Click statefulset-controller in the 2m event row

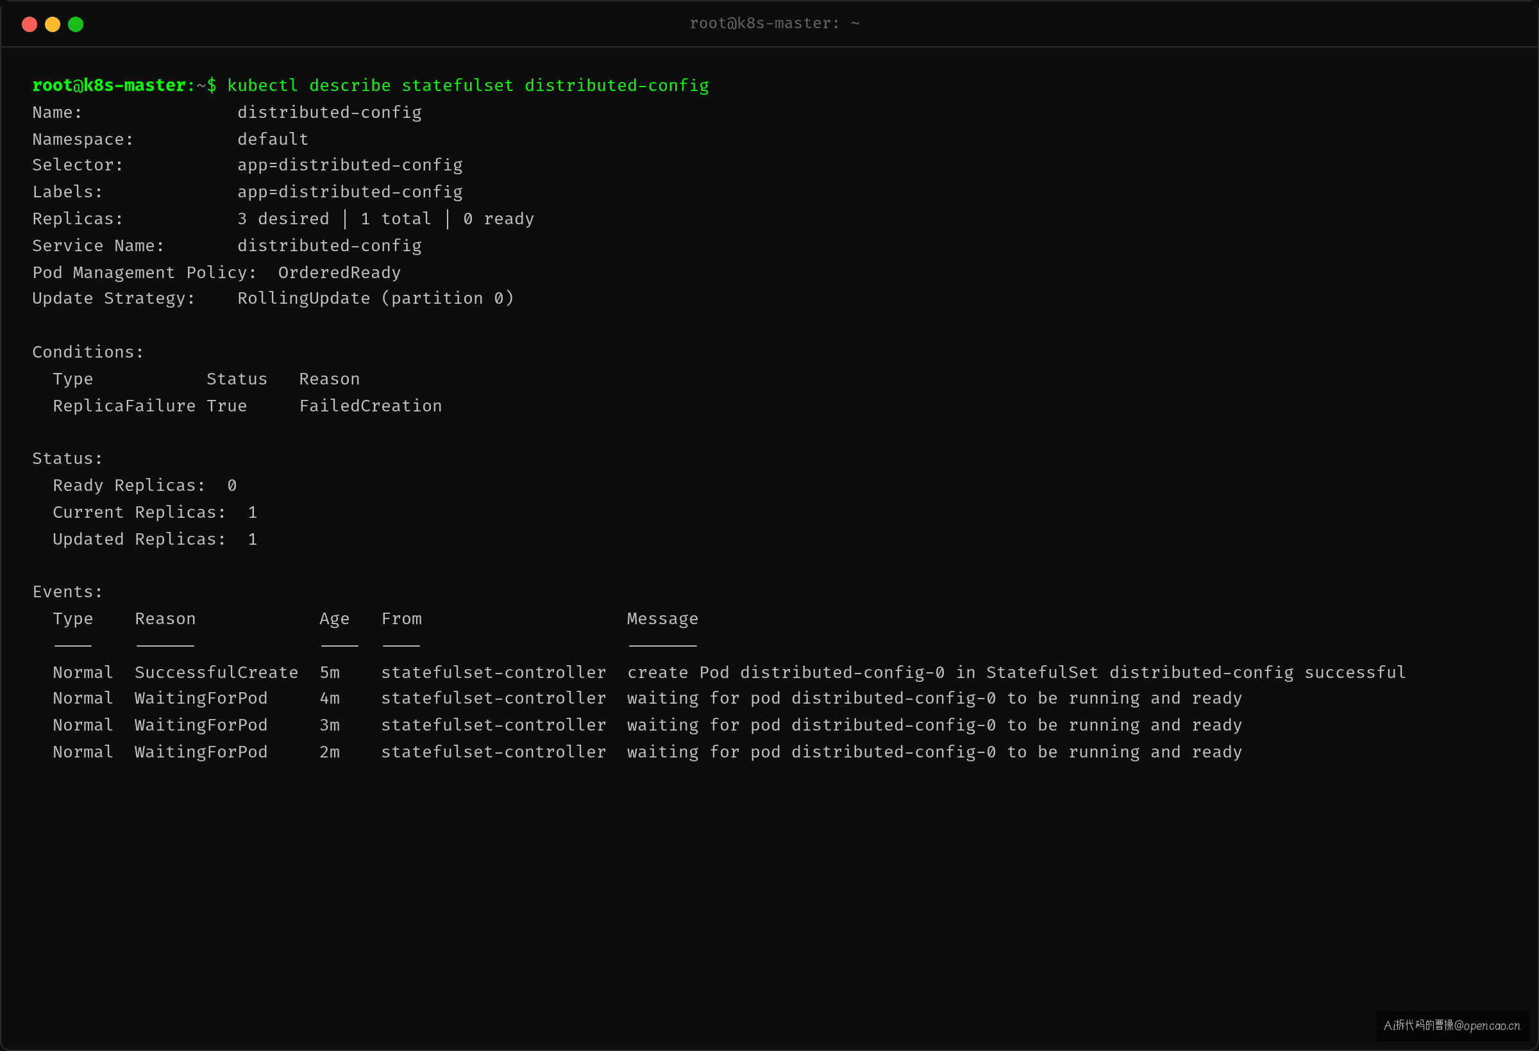(493, 752)
